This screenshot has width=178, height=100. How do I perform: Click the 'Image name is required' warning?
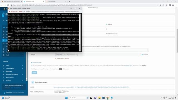(62, 59)
